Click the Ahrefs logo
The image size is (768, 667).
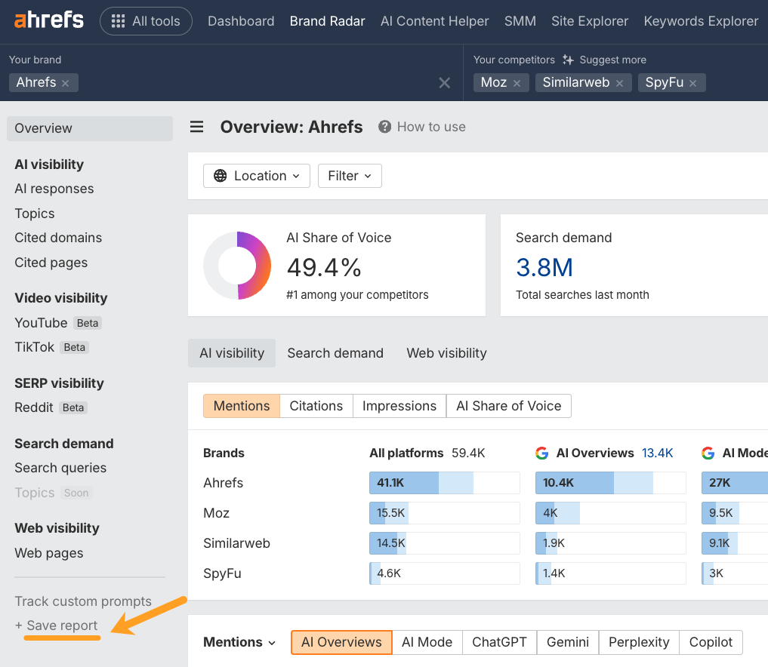(x=49, y=20)
